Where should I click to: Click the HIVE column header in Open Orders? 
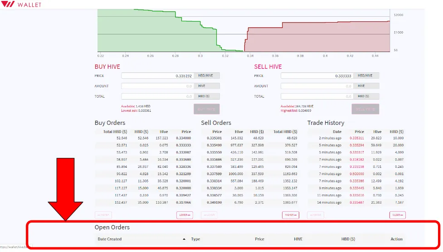pyautogui.click(x=298, y=239)
